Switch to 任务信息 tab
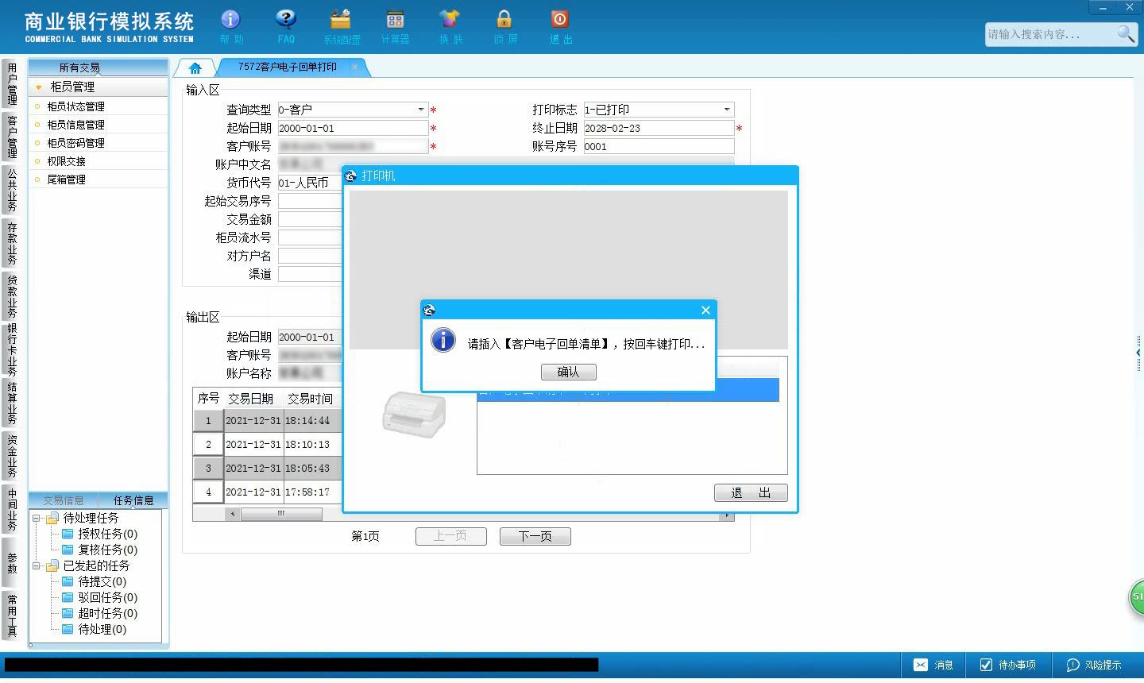Screen dimensions: 1144x683 point(133,500)
